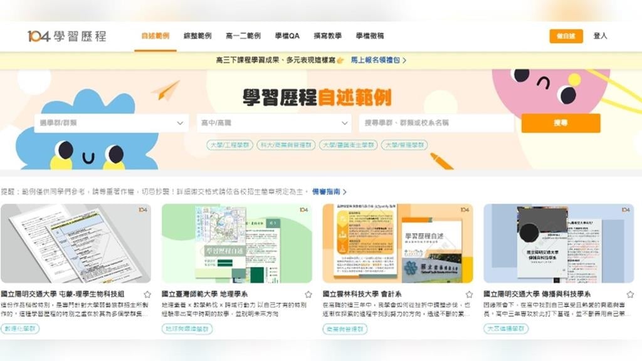Open the 綜整範例 tab
The width and height of the screenshot is (642, 361).
197,36
